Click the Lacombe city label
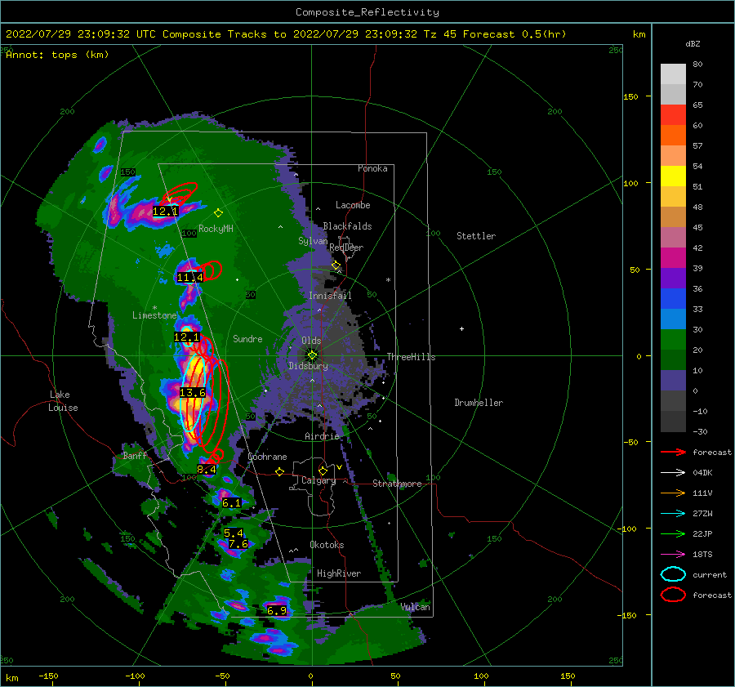This screenshot has height=687, width=735. 353,205
